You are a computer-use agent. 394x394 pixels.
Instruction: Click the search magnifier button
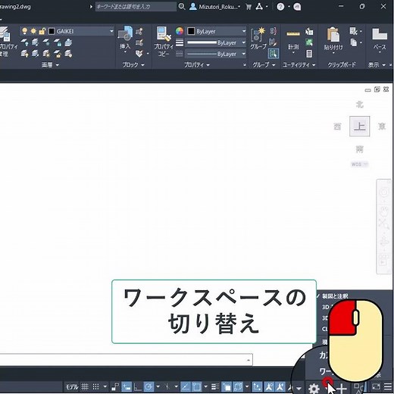182,7
